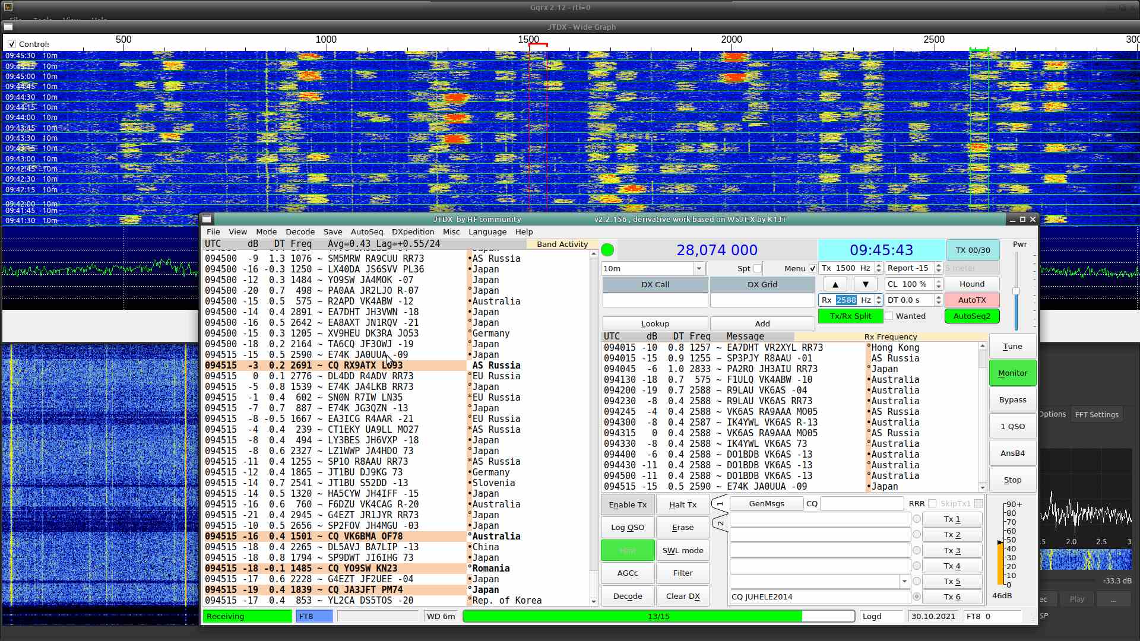This screenshot has height=641, width=1140.
Task: Adjust the Pwr slider handle
Action: pos(1016,291)
